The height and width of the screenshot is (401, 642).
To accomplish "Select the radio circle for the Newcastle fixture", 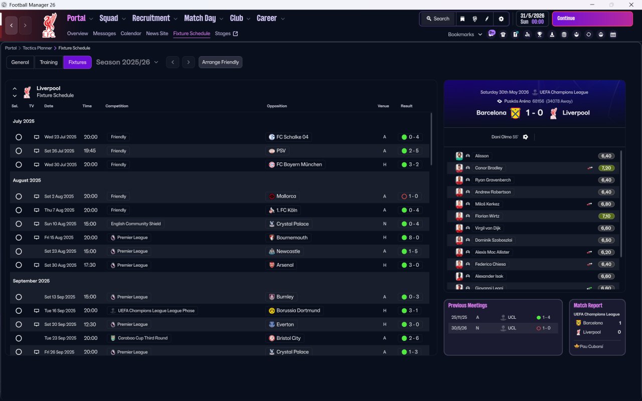I will tap(19, 251).
